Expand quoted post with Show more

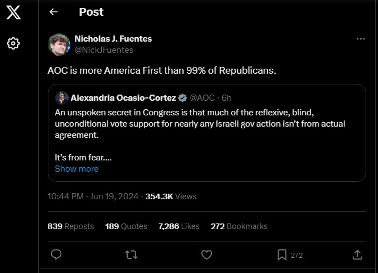click(x=76, y=169)
